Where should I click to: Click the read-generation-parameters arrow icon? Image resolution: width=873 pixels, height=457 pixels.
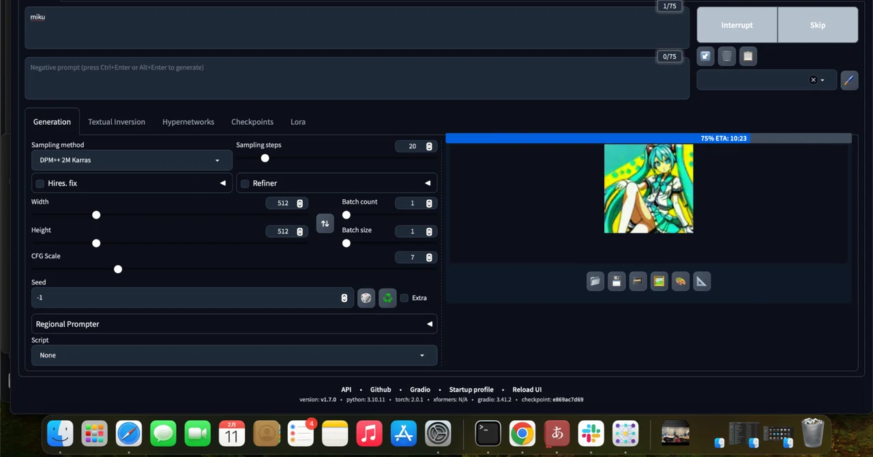(706, 56)
